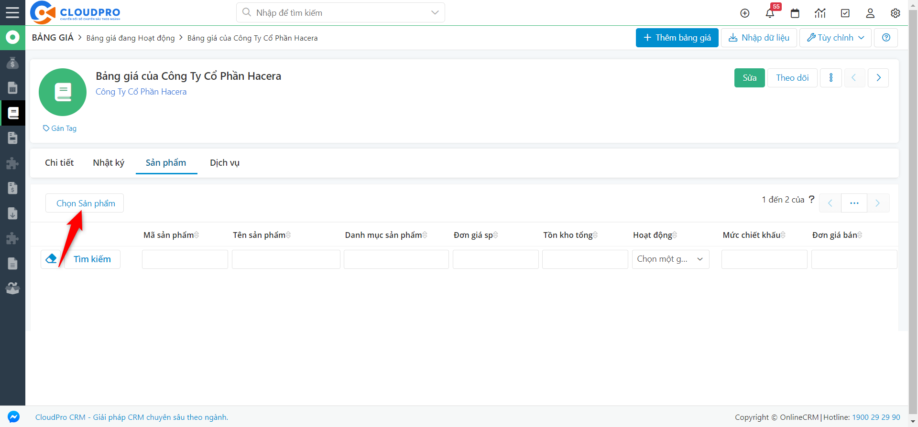The width and height of the screenshot is (918, 427).
Task: Open the reports chart icon
Action: (x=820, y=13)
